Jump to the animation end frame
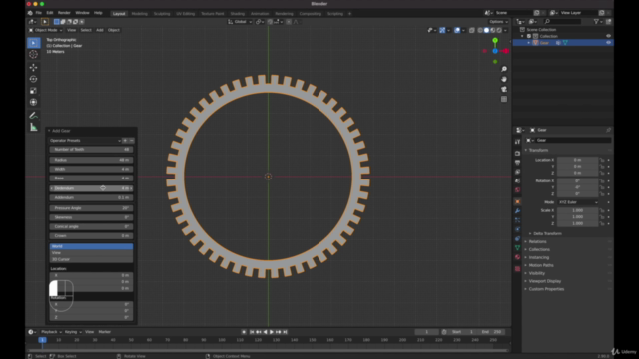The height and width of the screenshot is (359, 639). pos(285,332)
